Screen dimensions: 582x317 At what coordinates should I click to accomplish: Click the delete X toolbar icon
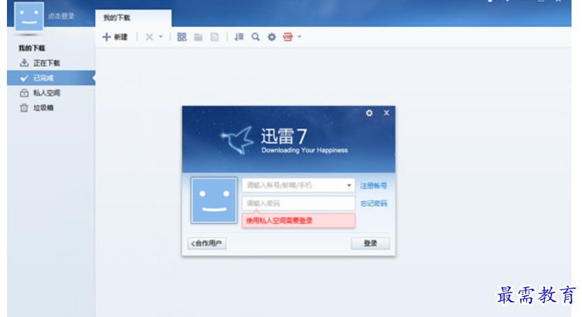149,37
